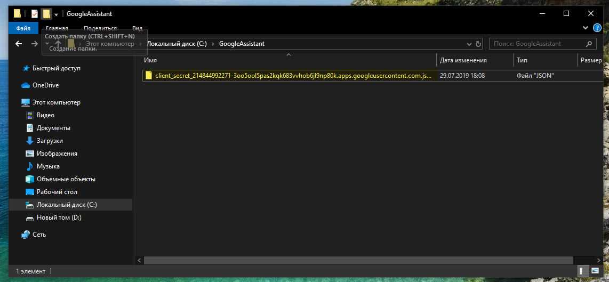
Task: Open Customize Quick Access Toolbar dropdown
Action: [56, 14]
